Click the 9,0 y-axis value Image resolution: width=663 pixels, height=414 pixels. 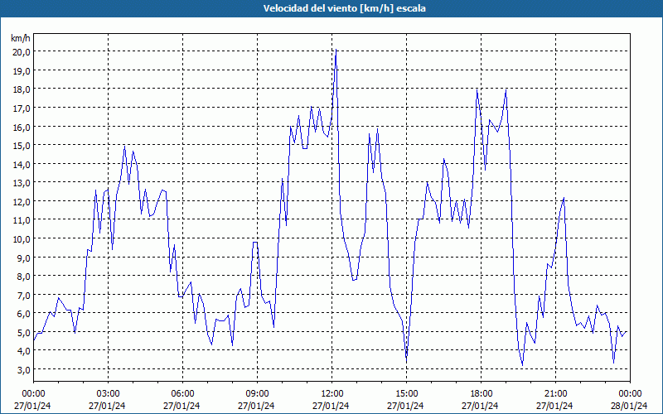[x=24, y=258]
